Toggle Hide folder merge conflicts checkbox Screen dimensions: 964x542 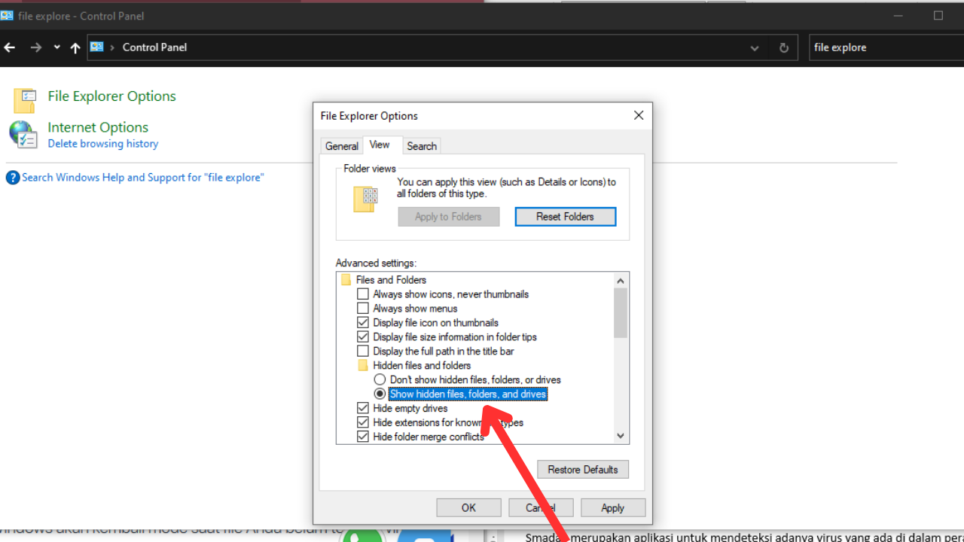363,437
